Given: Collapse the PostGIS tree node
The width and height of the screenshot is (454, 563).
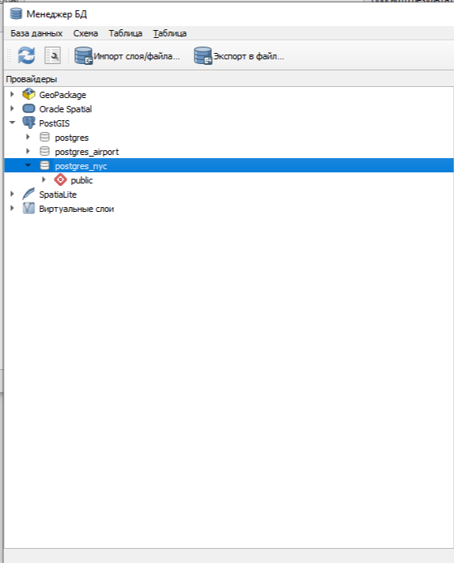Looking at the screenshot, I should [x=12, y=123].
